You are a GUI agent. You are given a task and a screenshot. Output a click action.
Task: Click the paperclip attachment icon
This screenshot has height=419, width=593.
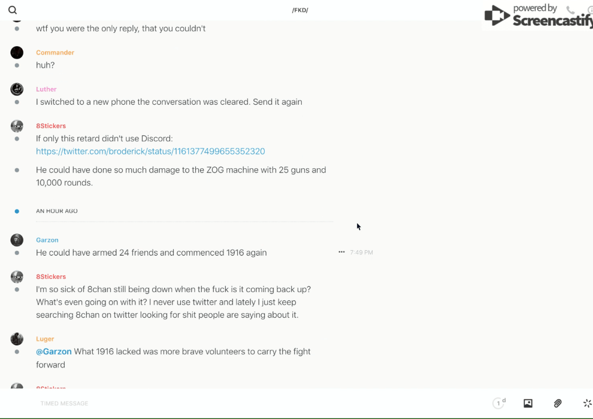[x=558, y=403]
